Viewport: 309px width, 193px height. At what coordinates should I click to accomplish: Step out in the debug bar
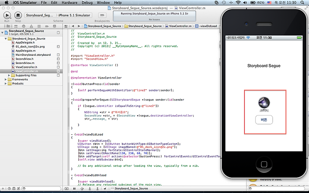[x=97, y=189]
